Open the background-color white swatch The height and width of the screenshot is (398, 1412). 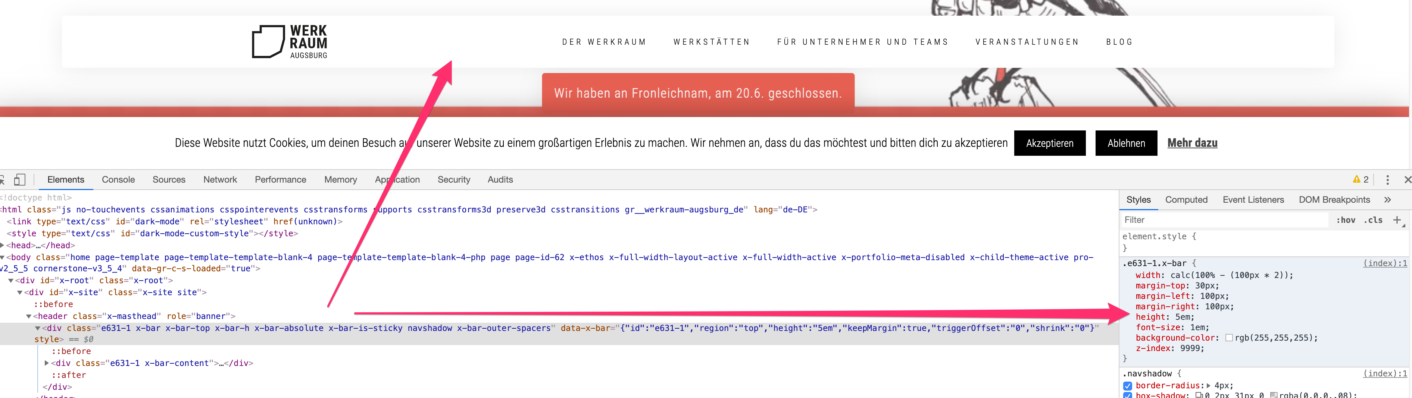[1229, 338]
